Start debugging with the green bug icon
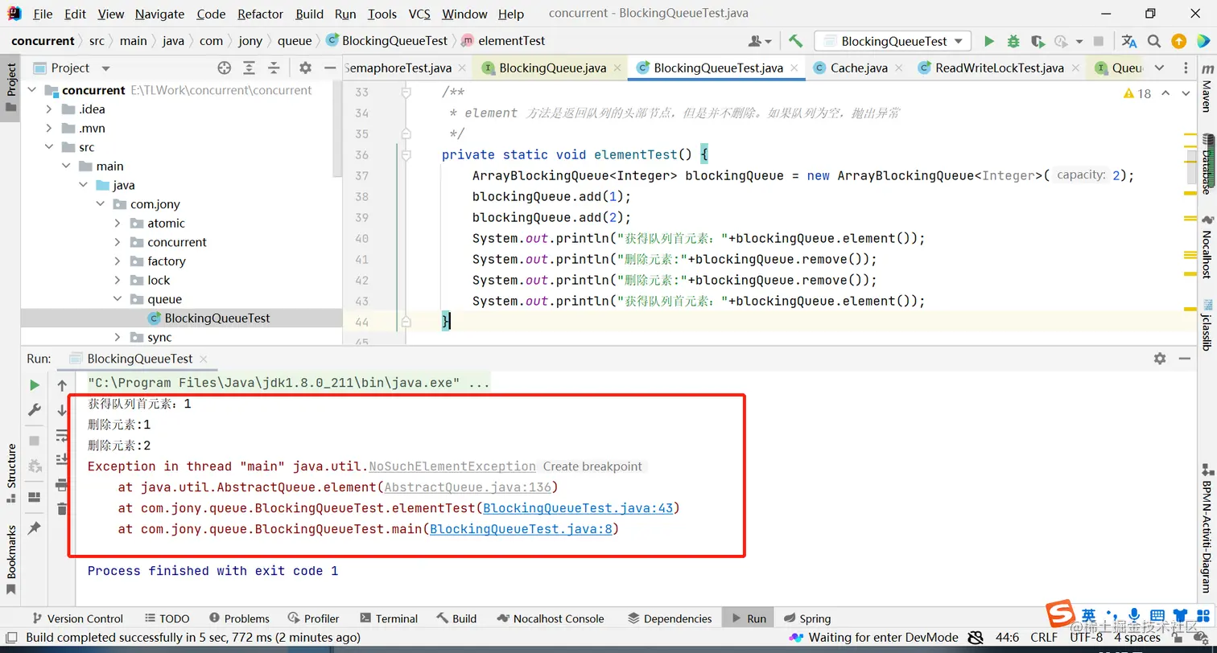Image resolution: width=1217 pixels, height=653 pixels. pyautogui.click(x=1013, y=41)
